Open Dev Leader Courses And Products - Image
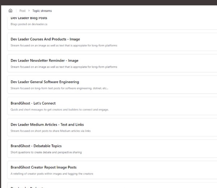The width and height of the screenshot is (217, 188). click(x=45, y=39)
